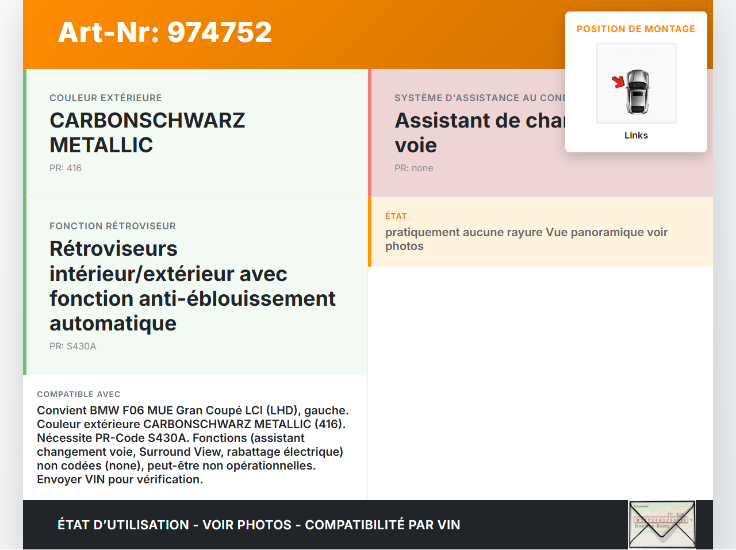Click the PR: none code
The width and height of the screenshot is (736, 550).
(x=414, y=168)
